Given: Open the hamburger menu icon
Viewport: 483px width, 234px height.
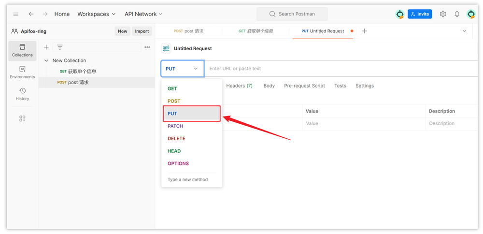Looking at the screenshot, I should [16, 14].
